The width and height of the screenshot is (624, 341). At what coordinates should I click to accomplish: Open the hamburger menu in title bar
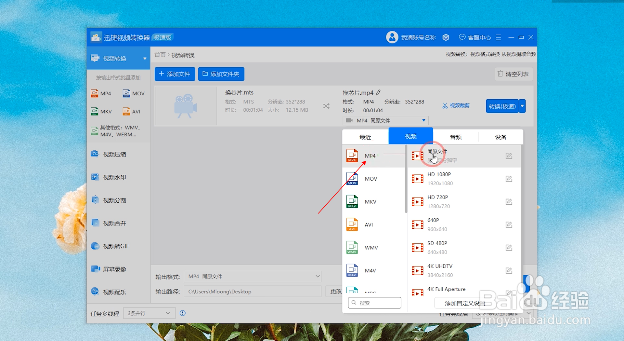[x=498, y=37]
